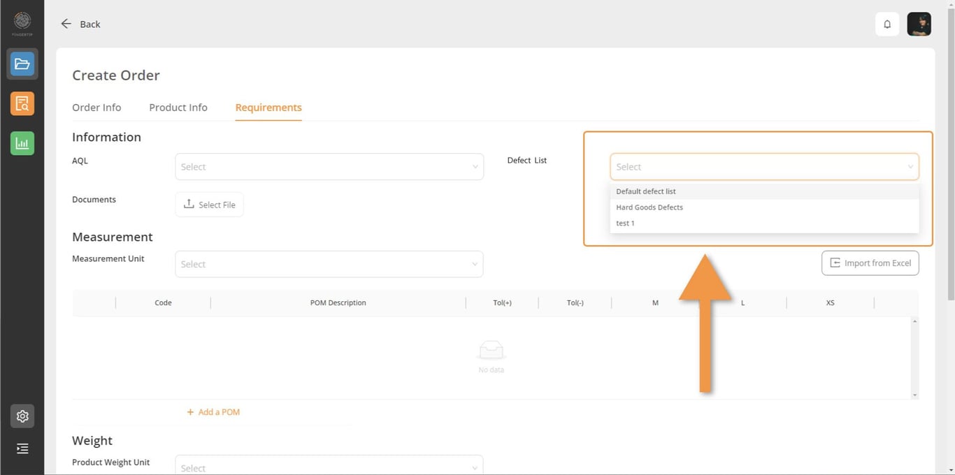
Task: Open the folder icon in the sidebar
Action: [x=22, y=64]
